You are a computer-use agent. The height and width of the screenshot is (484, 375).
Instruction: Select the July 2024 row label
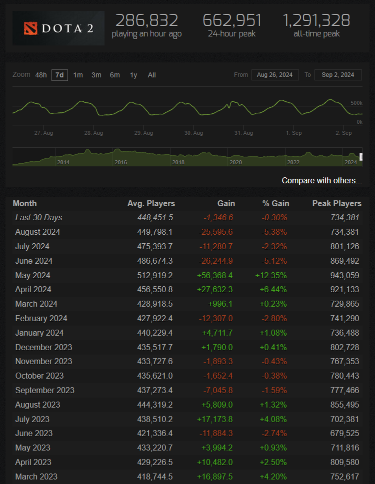(x=32, y=246)
